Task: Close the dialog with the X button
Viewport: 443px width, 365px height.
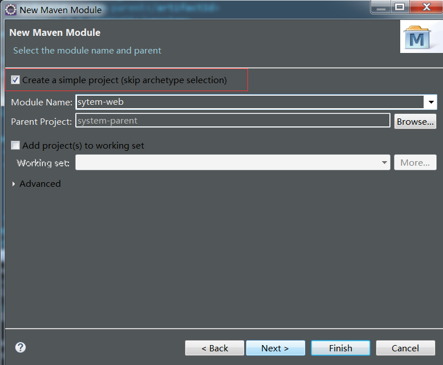Action: [x=426, y=7]
